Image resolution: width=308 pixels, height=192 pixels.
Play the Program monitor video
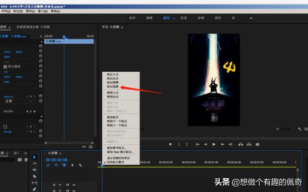click(x=214, y=144)
